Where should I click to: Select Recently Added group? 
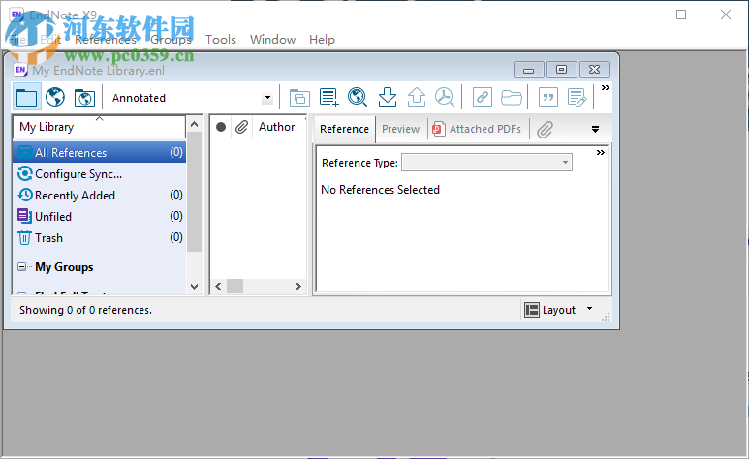coord(100,195)
